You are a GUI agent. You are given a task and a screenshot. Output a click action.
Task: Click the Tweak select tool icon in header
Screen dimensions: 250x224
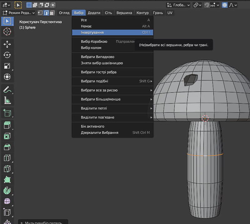click(x=18, y=5)
